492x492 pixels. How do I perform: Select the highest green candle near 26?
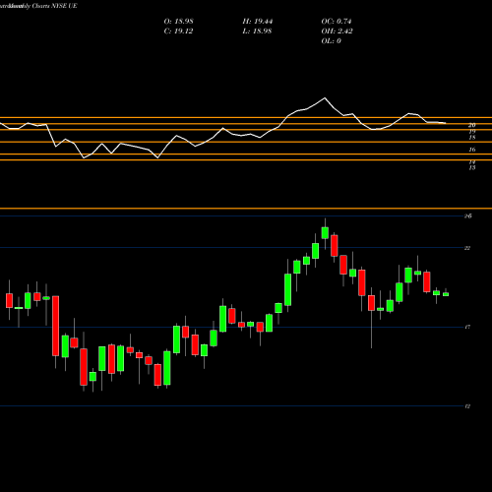click(x=325, y=232)
